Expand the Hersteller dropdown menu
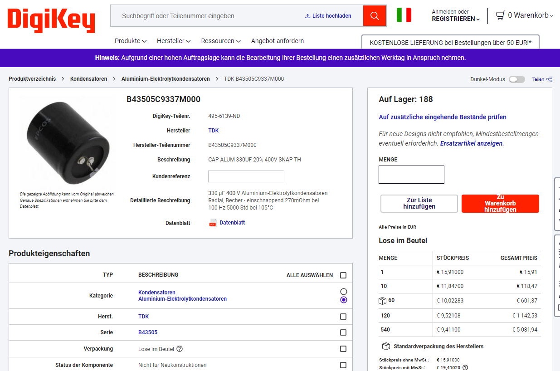560x371 pixels. pos(174,41)
